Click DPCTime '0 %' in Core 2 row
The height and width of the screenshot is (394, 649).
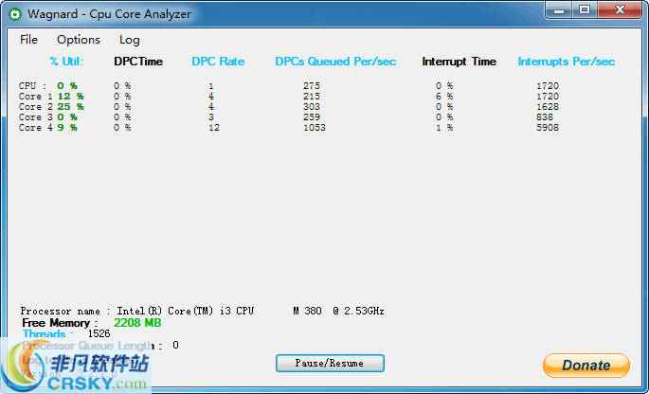[122, 106]
